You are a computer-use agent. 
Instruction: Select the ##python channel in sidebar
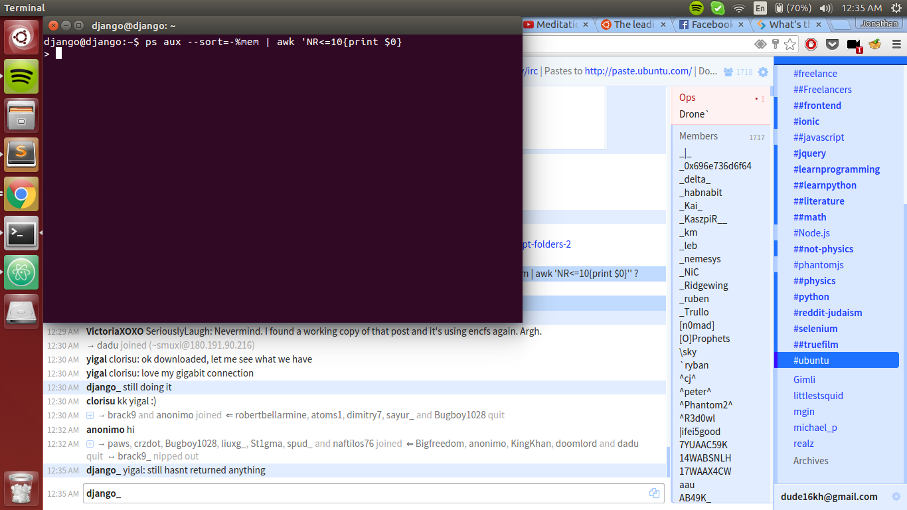click(811, 297)
